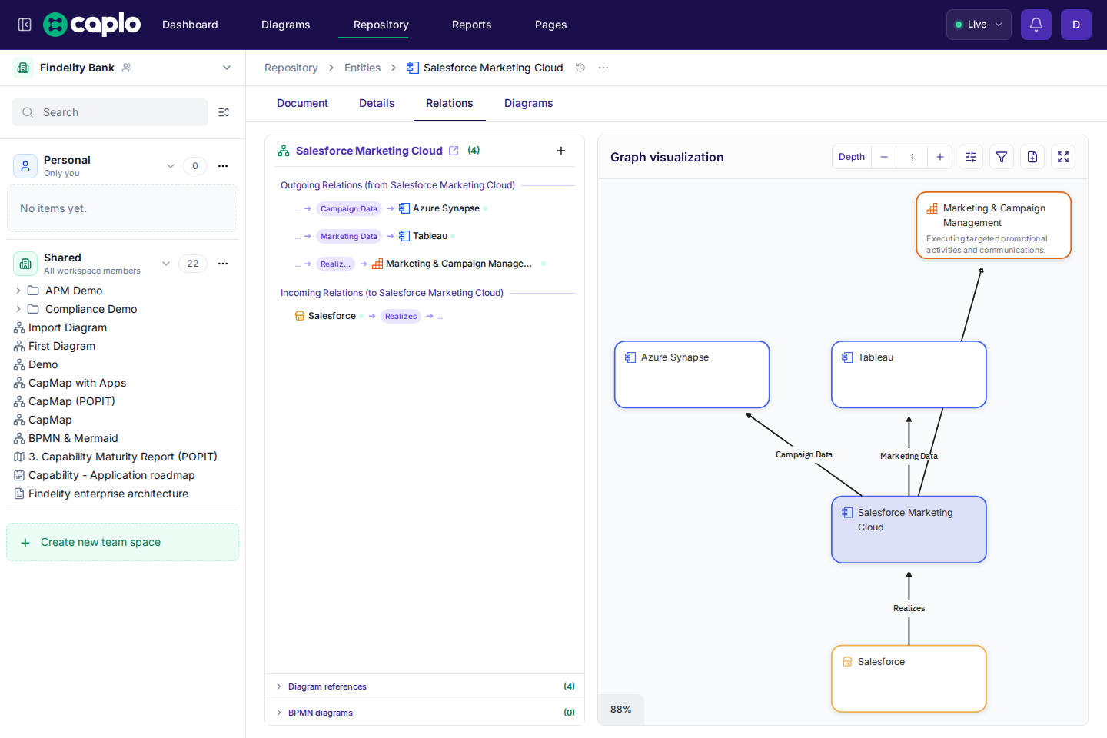1107x738 pixels.
Task: Add a new relation with plus icon
Action: click(561, 151)
